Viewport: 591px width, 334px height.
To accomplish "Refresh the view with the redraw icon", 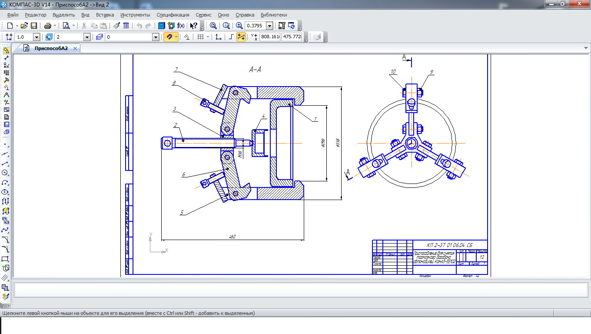I will click(x=291, y=26).
